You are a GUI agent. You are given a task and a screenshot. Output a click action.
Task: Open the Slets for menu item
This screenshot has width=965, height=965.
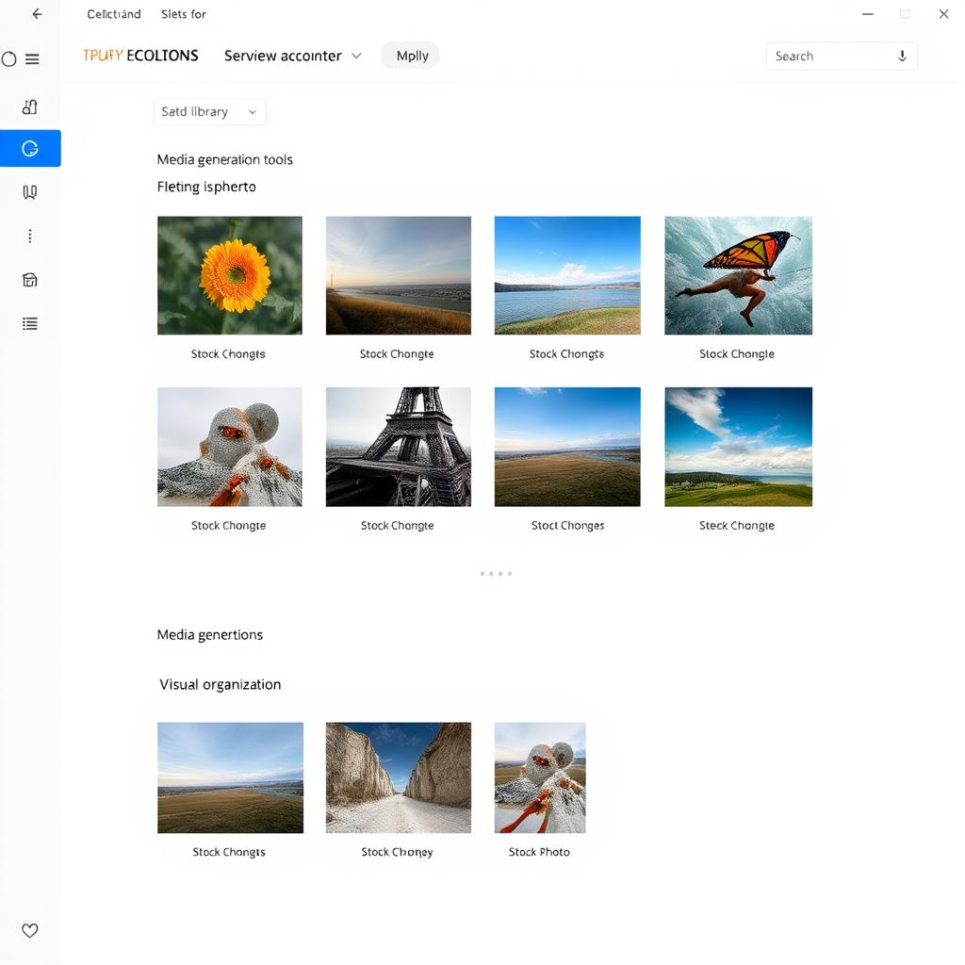pos(183,13)
